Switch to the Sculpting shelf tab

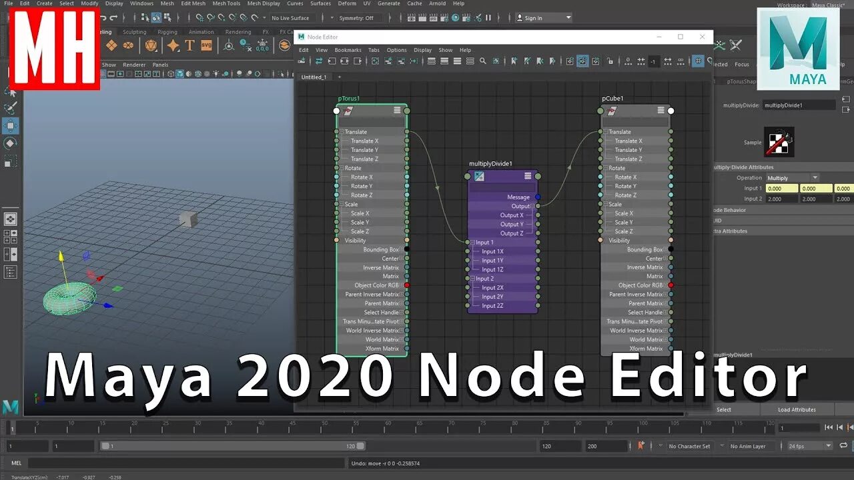point(134,32)
